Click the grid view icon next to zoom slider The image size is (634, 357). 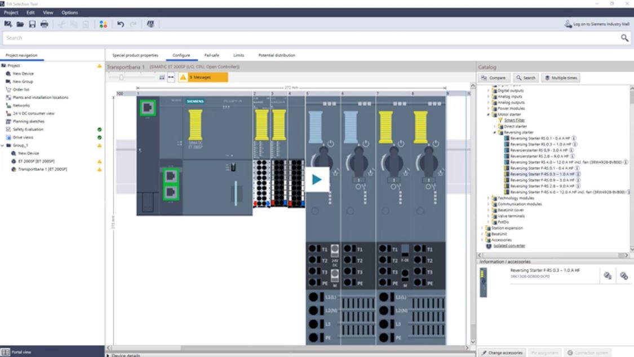point(162,77)
